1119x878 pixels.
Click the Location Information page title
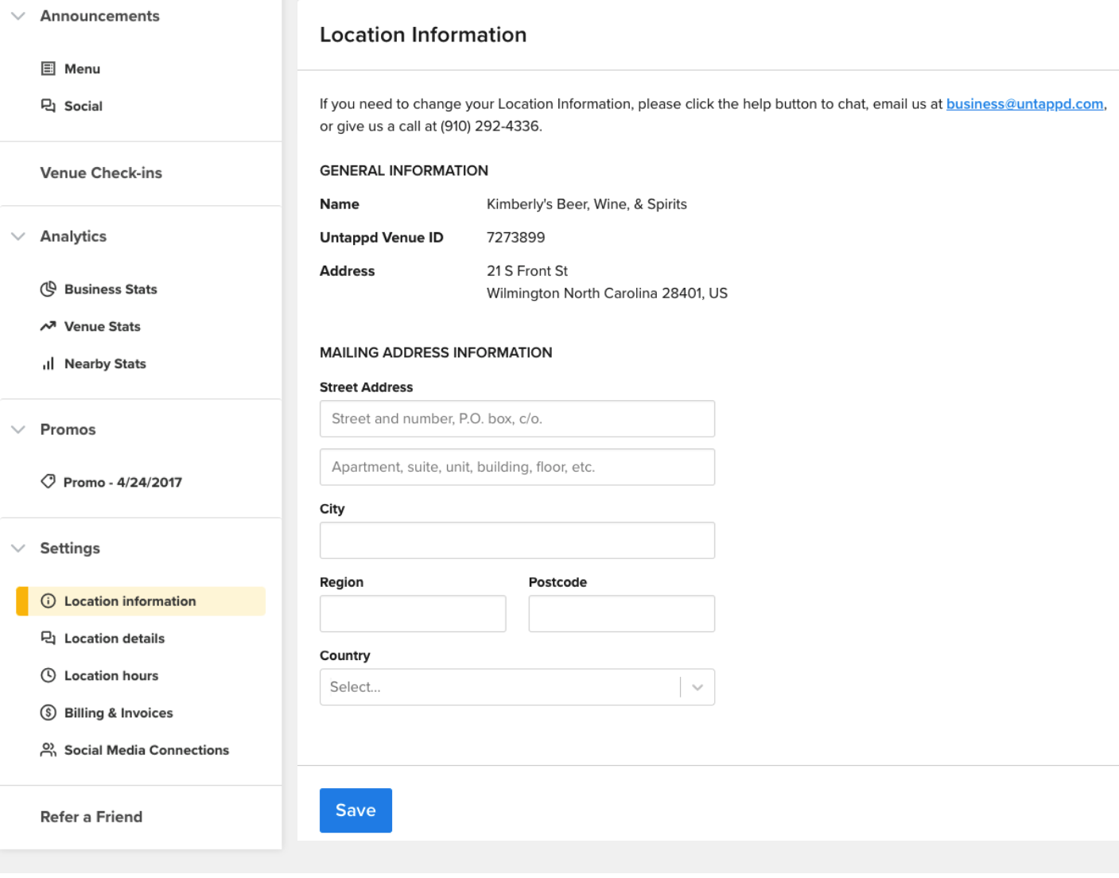click(423, 35)
